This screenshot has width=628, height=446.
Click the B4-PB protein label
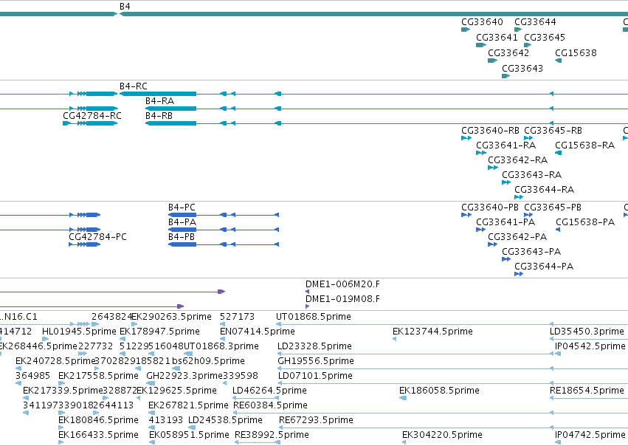point(182,237)
